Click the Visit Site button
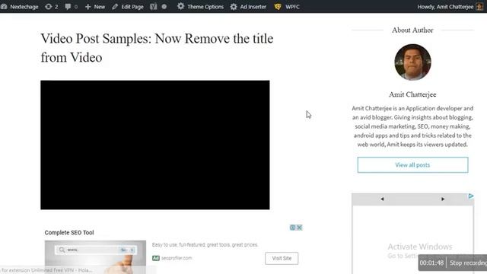 coord(282,258)
